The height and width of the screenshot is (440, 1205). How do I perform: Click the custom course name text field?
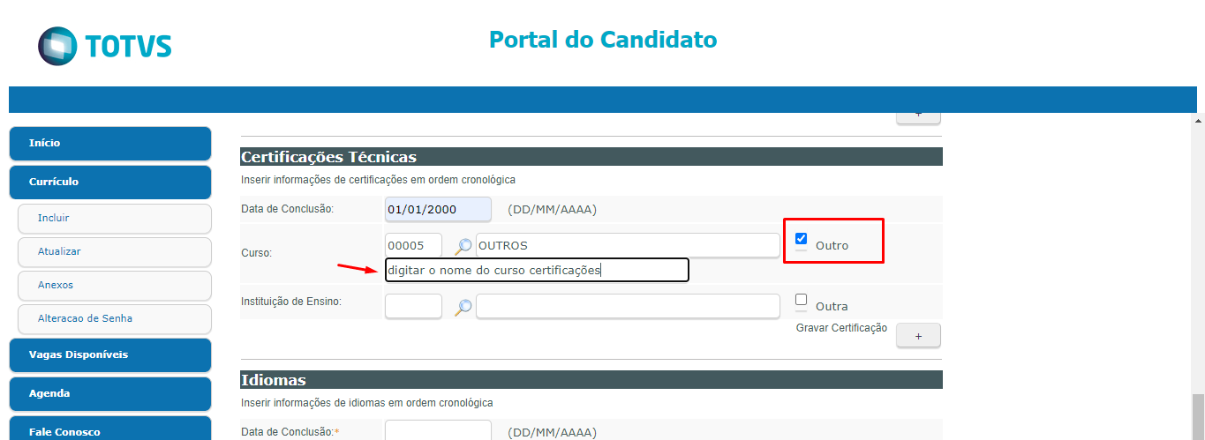pos(537,270)
